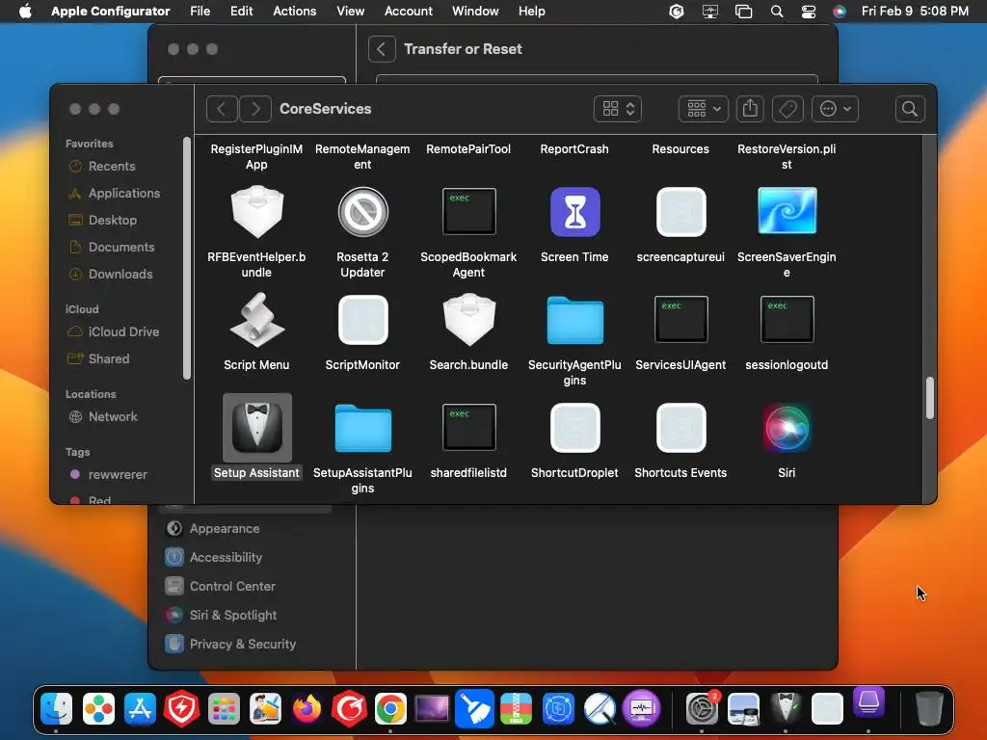
Task: Launch Google Chrome from the Dock
Action: (x=391, y=709)
